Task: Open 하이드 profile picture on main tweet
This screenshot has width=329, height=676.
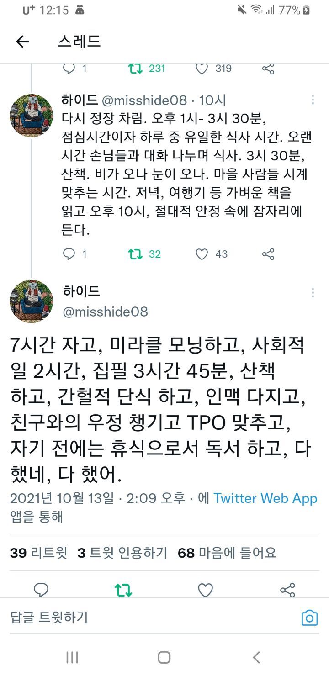Action: (x=32, y=301)
